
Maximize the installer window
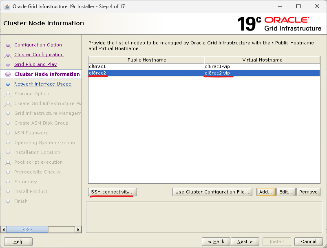click(x=298, y=6)
